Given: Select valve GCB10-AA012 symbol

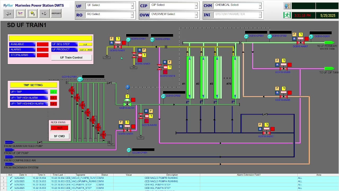Looking at the screenshot, I should pyautogui.click(x=266, y=131).
